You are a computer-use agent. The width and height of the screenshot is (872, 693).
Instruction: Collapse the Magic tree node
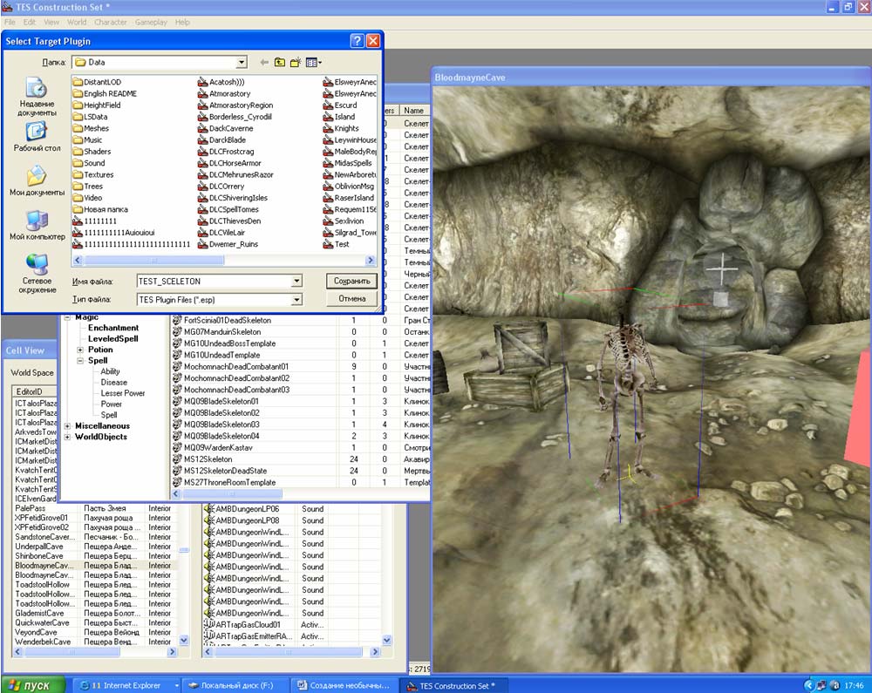pos(67,317)
